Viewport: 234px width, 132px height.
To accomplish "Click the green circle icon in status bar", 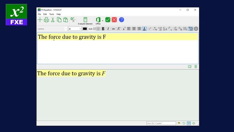I will (x=194, y=123).
